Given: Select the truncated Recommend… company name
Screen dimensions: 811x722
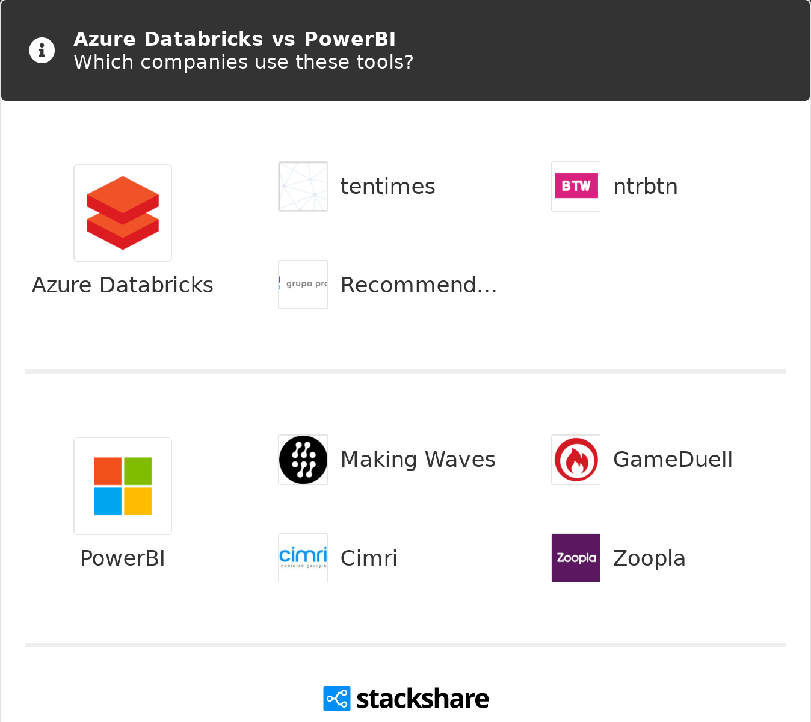Looking at the screenshot, I should pyautogui.click(x=419, y=285).
